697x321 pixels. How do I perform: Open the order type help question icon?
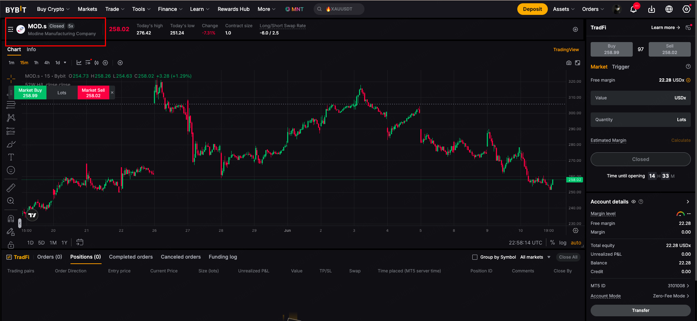[688, 67]
